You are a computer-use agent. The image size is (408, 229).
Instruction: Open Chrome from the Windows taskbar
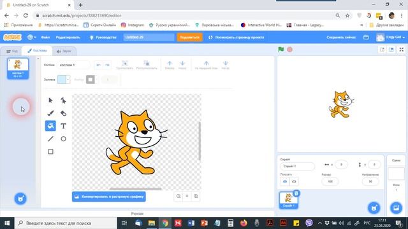point(165,223)
